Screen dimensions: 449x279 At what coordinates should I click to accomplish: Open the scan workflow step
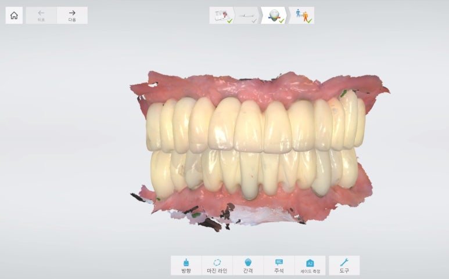pos(247,16)
